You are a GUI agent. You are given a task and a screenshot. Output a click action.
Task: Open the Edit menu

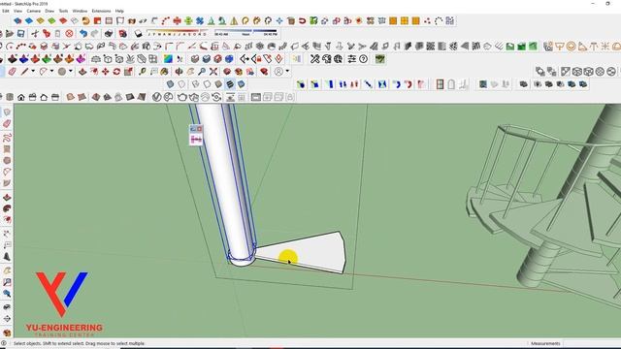(x=6, y=11)
